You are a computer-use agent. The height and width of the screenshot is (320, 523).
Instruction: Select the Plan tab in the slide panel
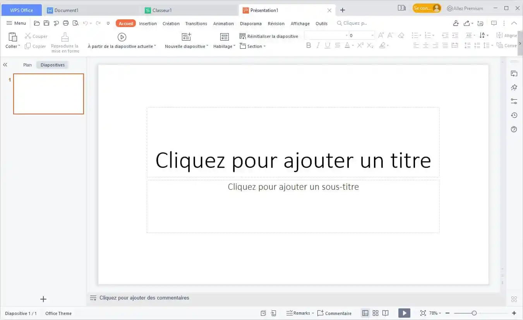tap(27, 65)
